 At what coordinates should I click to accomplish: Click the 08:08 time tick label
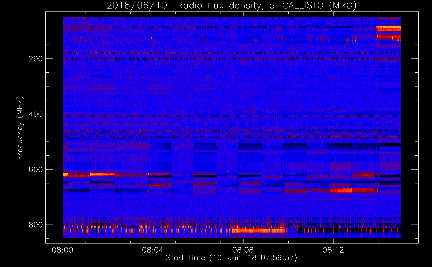(x=243, y=250)
